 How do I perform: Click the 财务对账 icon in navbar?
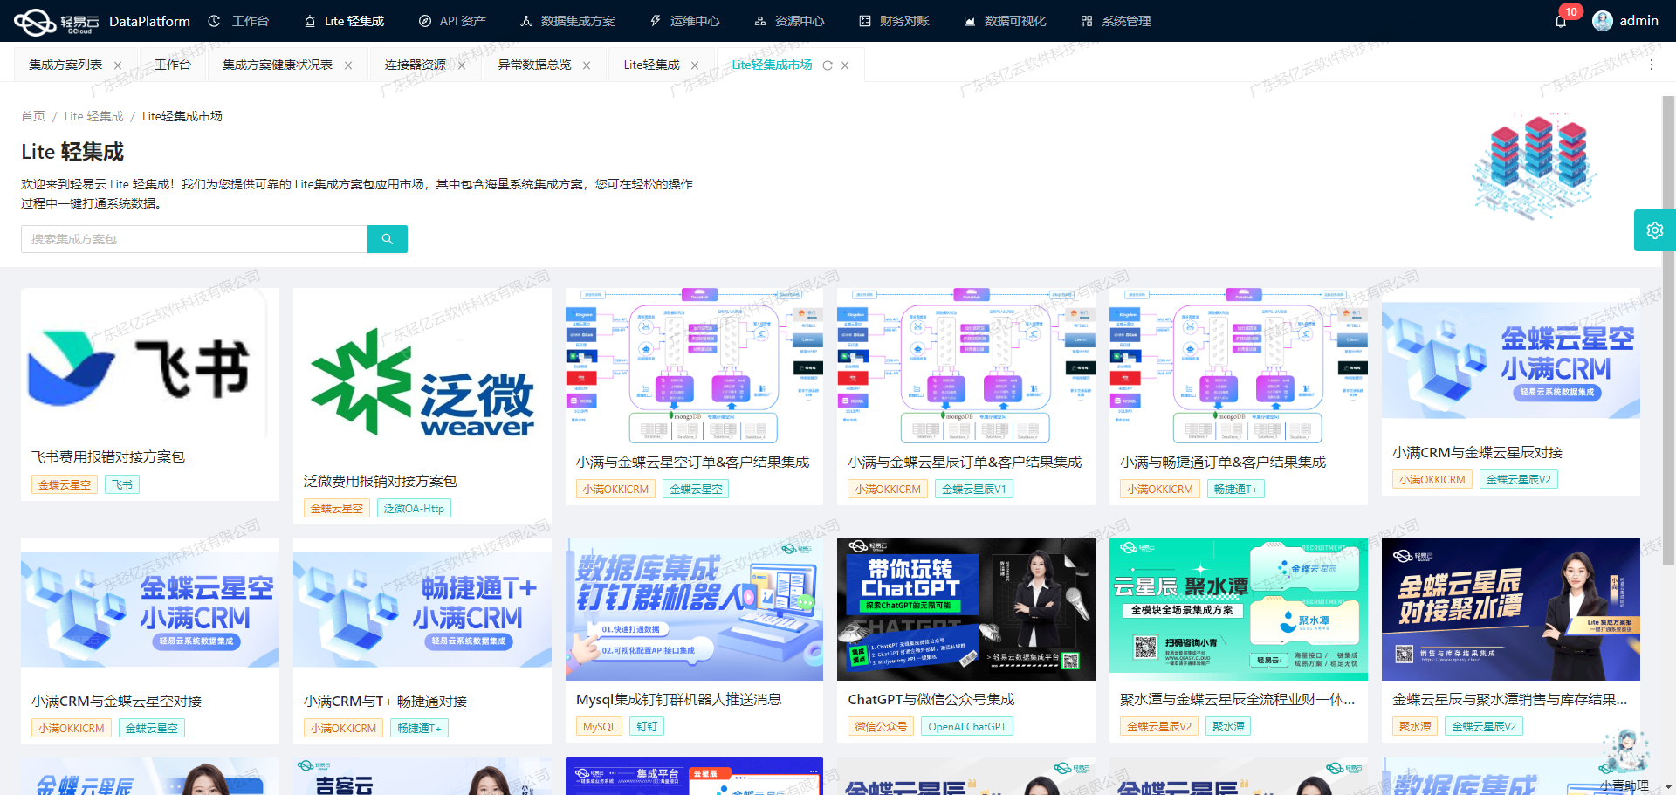pos(867,20)
